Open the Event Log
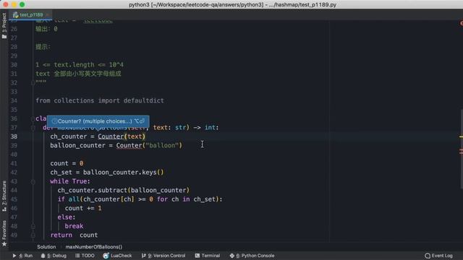463x260 pixels. click(x=439, y=256)
